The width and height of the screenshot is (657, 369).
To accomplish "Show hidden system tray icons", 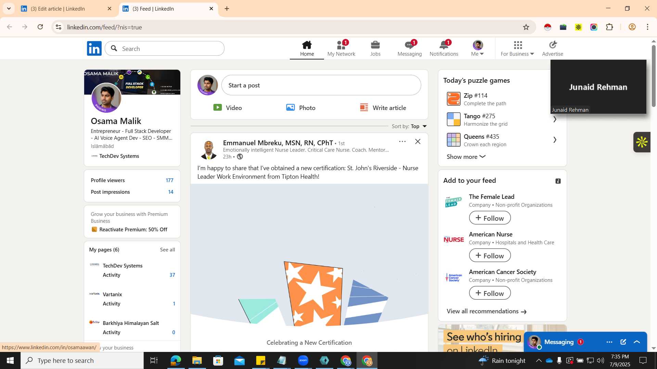I will tap(539, 360).
